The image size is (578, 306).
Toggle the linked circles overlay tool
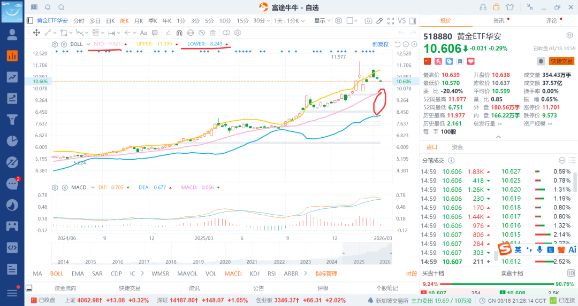pos(226,33)
